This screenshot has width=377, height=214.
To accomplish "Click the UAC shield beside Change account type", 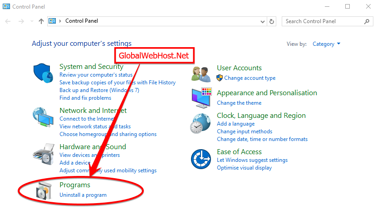I will click(x=220, y=78).
